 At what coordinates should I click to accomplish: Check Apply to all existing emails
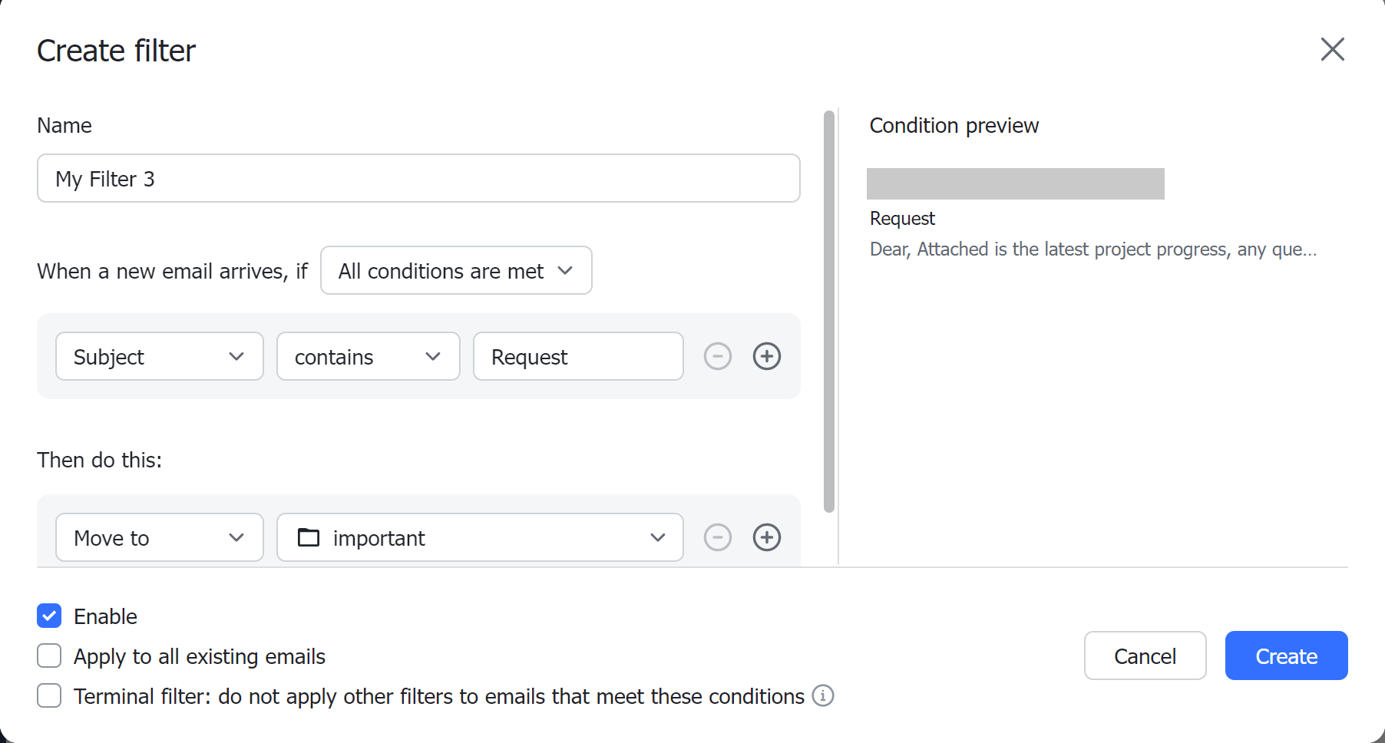click(x=49, y=655)
